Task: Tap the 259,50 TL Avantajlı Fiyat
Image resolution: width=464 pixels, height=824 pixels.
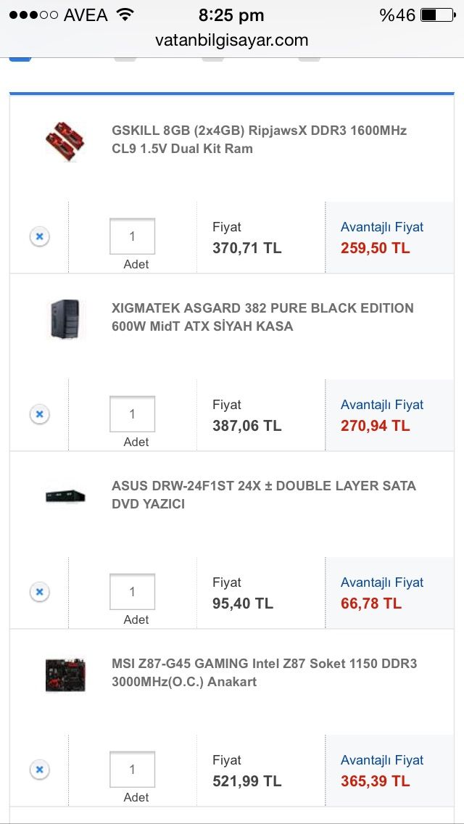Action: (376, 248)
